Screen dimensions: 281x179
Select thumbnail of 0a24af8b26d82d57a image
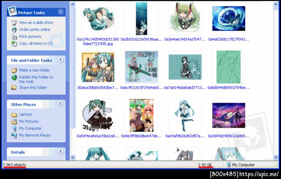185,115
